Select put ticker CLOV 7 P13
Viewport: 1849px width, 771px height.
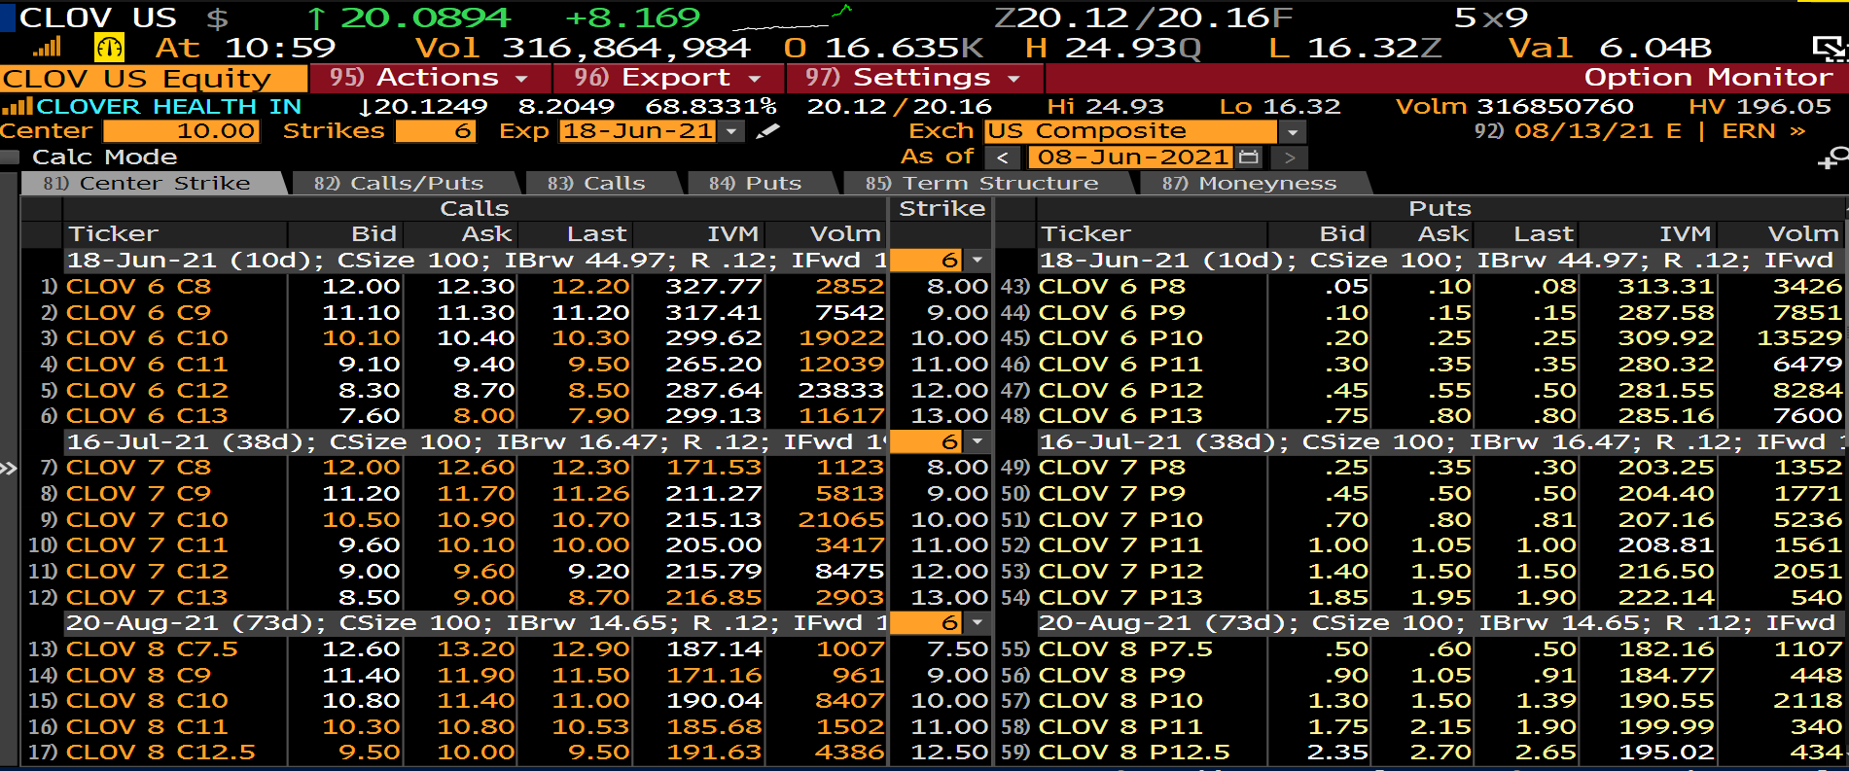tap(1120, 598)
